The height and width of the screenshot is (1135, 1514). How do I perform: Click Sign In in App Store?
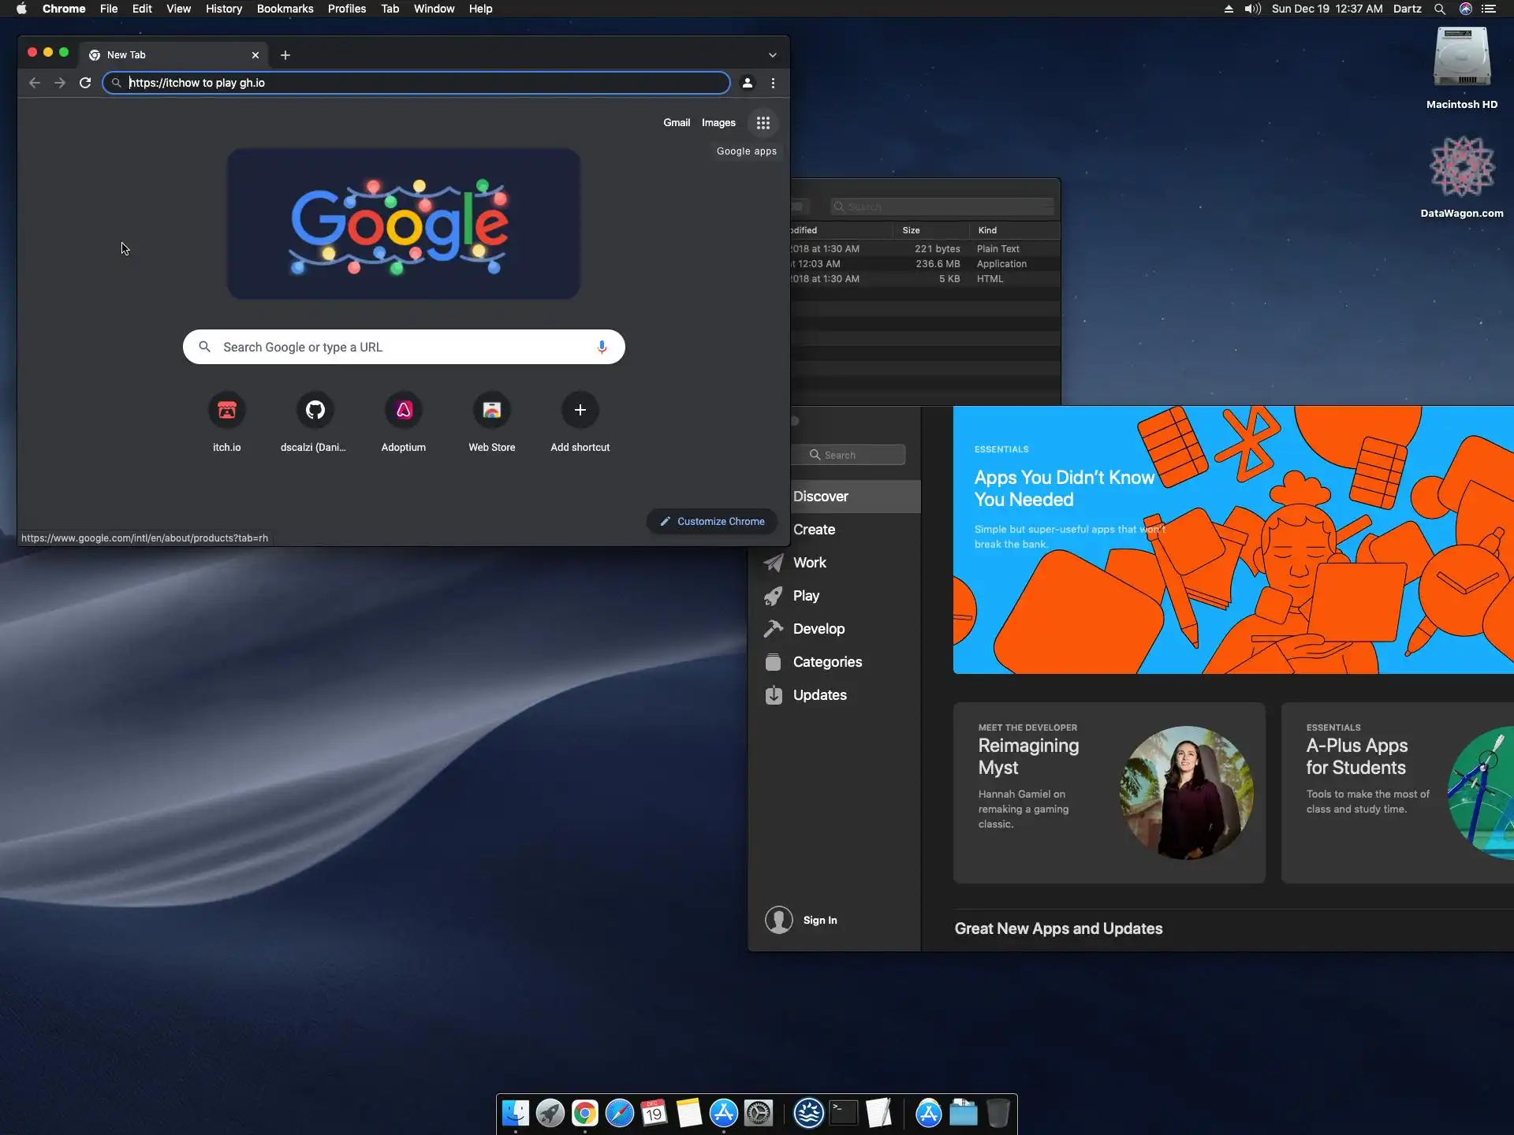click(x=819, y=920)
